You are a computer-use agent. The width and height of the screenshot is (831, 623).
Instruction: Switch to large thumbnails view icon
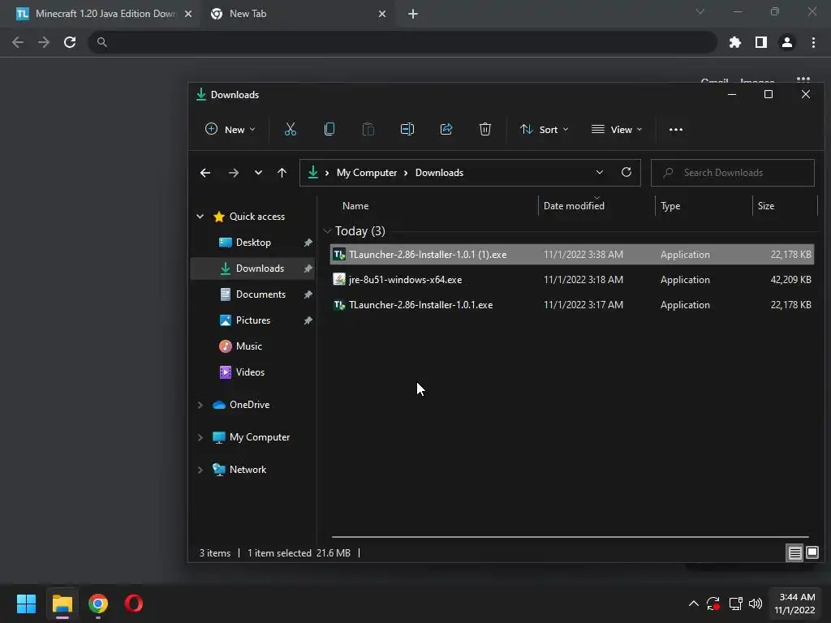[812, 553]
